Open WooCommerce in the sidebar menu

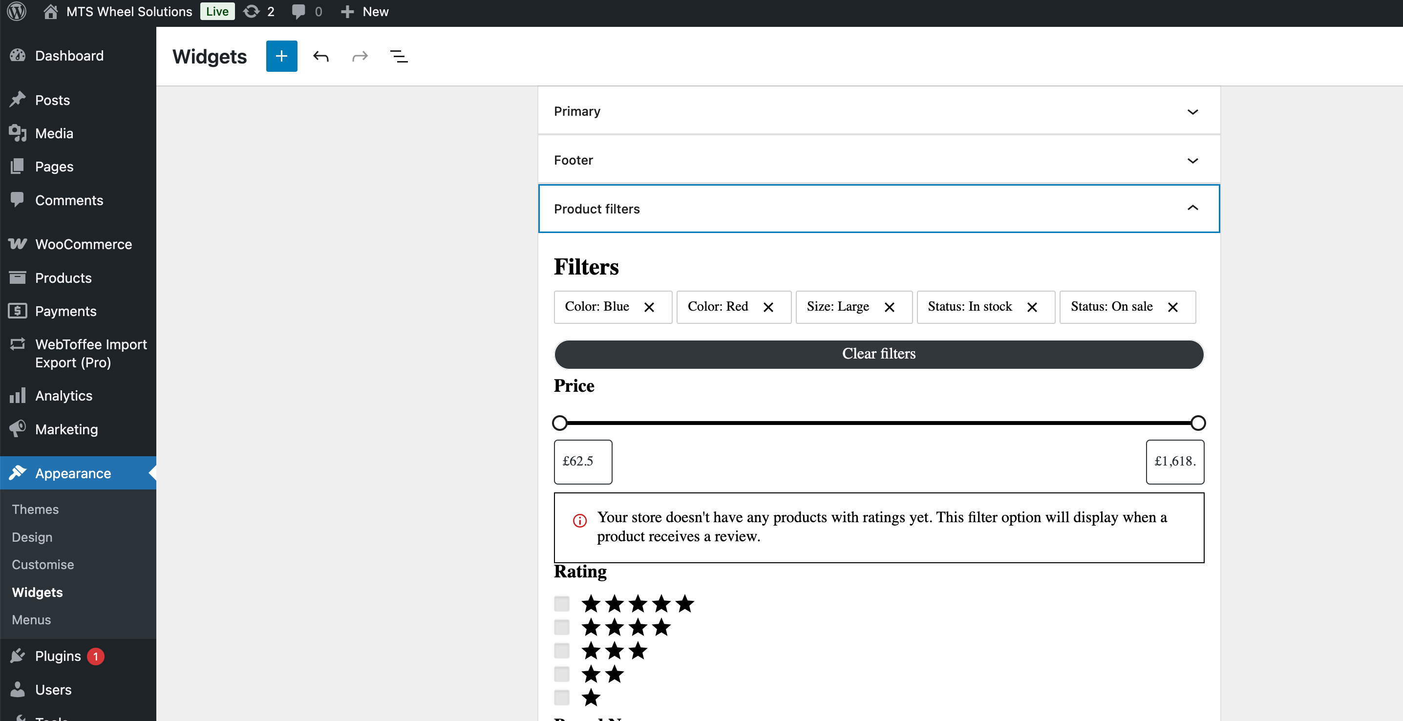(x=83, y=244)
